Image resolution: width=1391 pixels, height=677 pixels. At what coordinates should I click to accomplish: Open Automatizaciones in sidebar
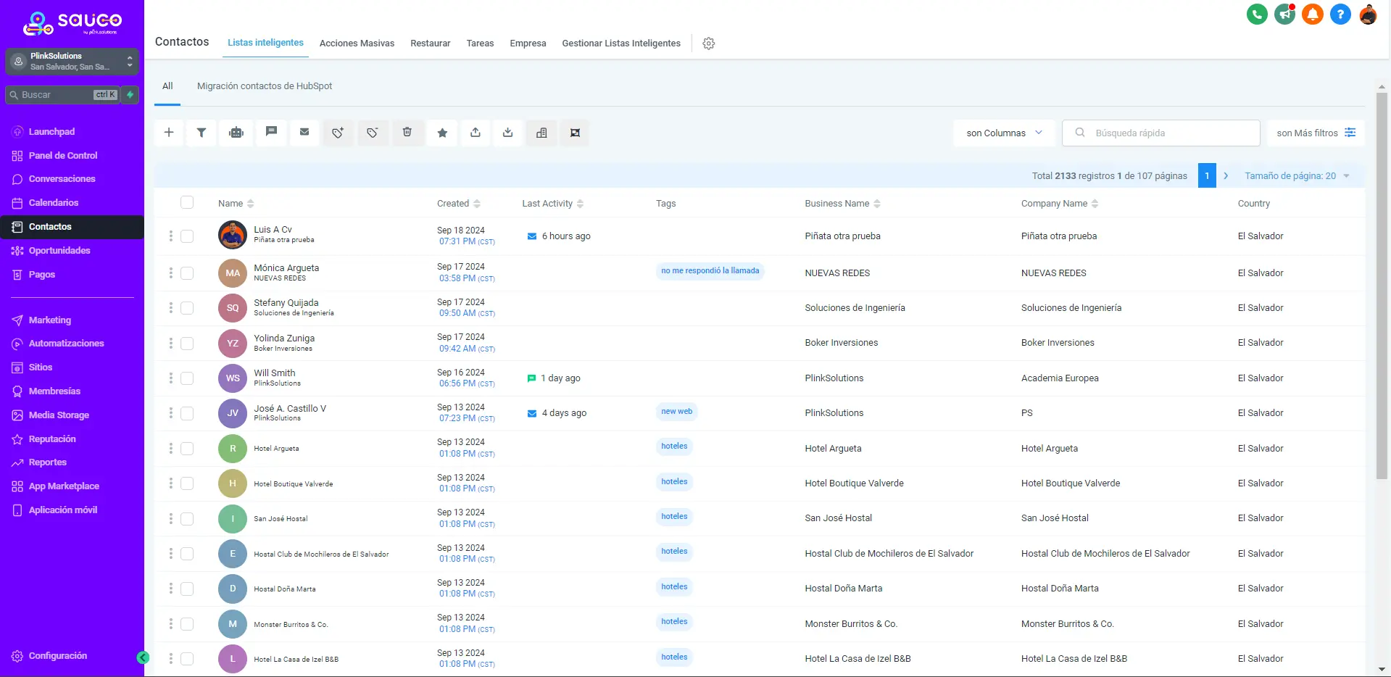(x=66, y=344)
